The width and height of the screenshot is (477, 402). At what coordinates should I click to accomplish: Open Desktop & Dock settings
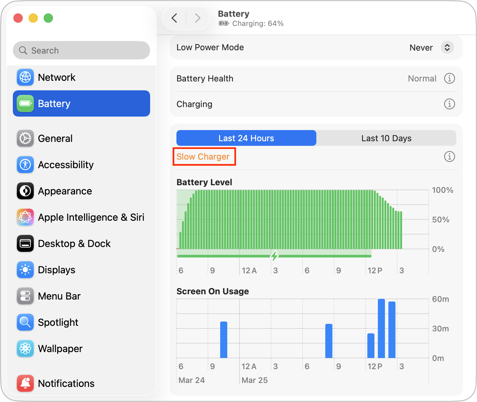[x=25, y=243]
